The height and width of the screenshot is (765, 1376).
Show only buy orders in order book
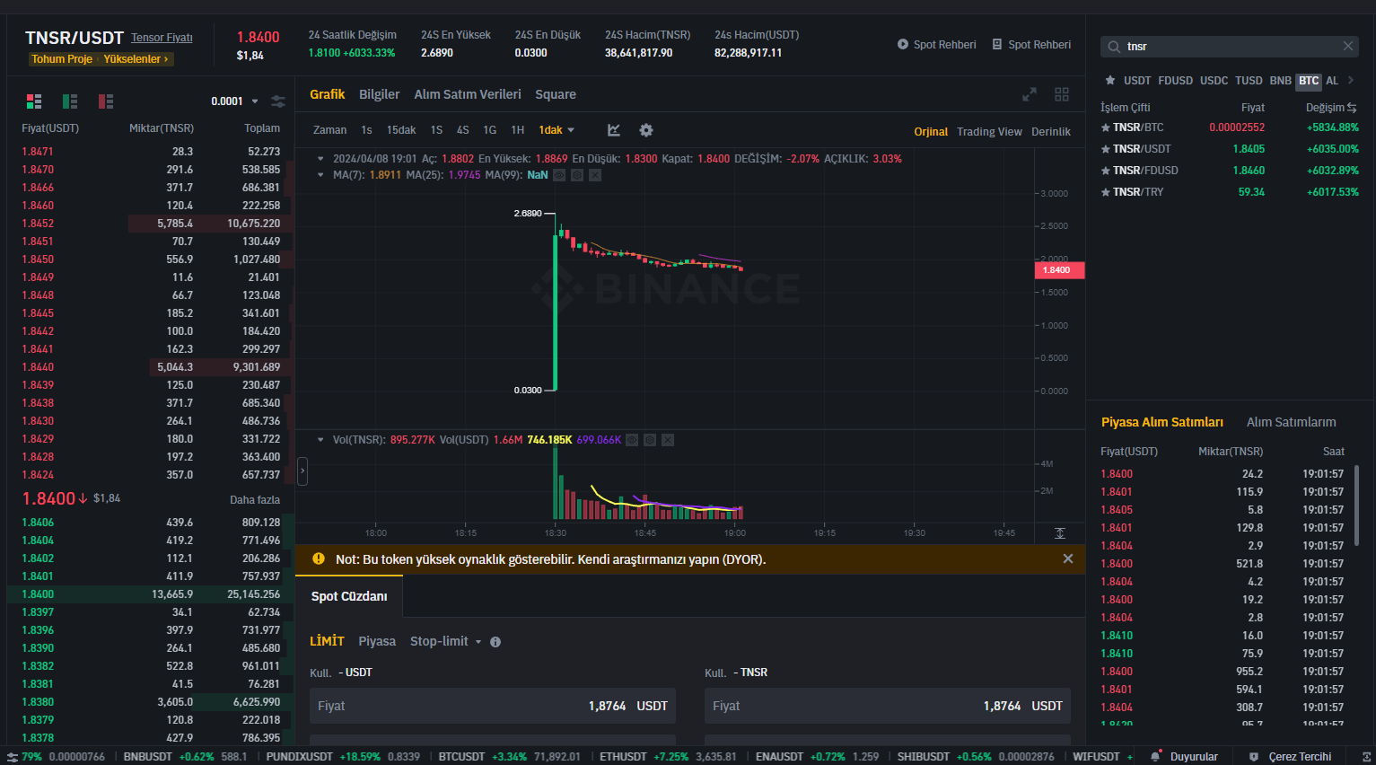coord(70,101)
